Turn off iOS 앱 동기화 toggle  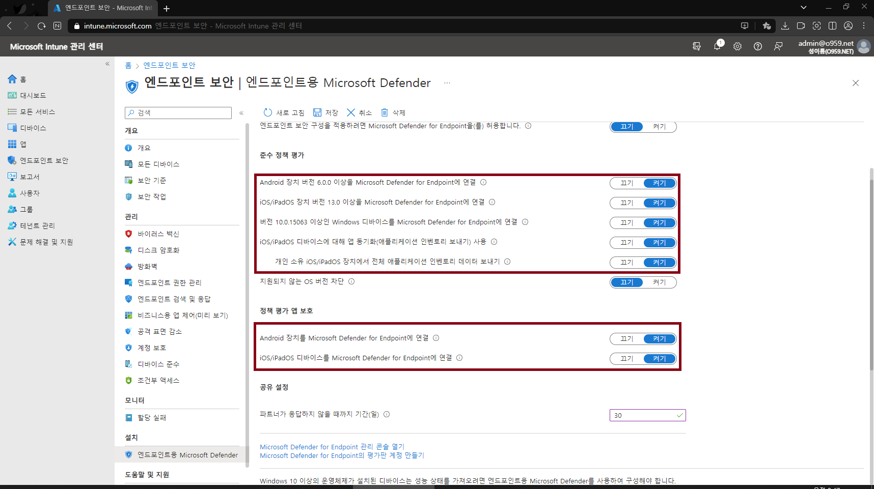(x=627, y=243)
